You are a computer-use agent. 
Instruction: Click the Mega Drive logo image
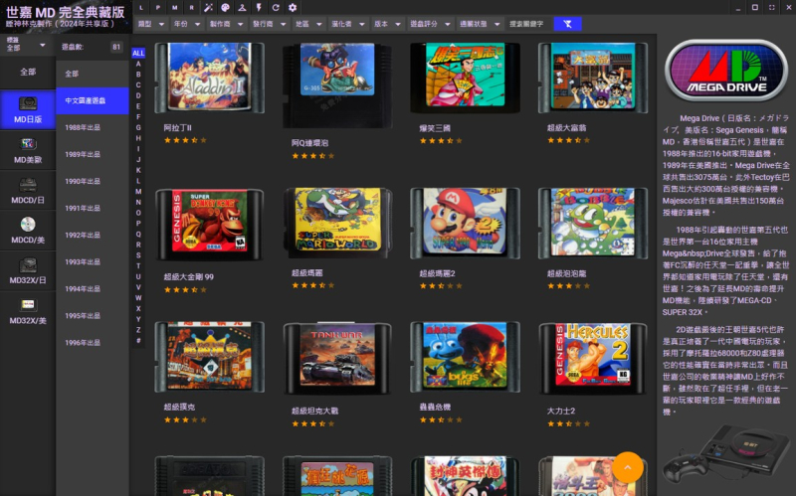[726, 71]
